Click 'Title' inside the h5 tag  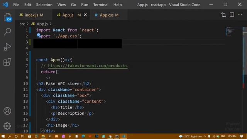coord(66,107)
